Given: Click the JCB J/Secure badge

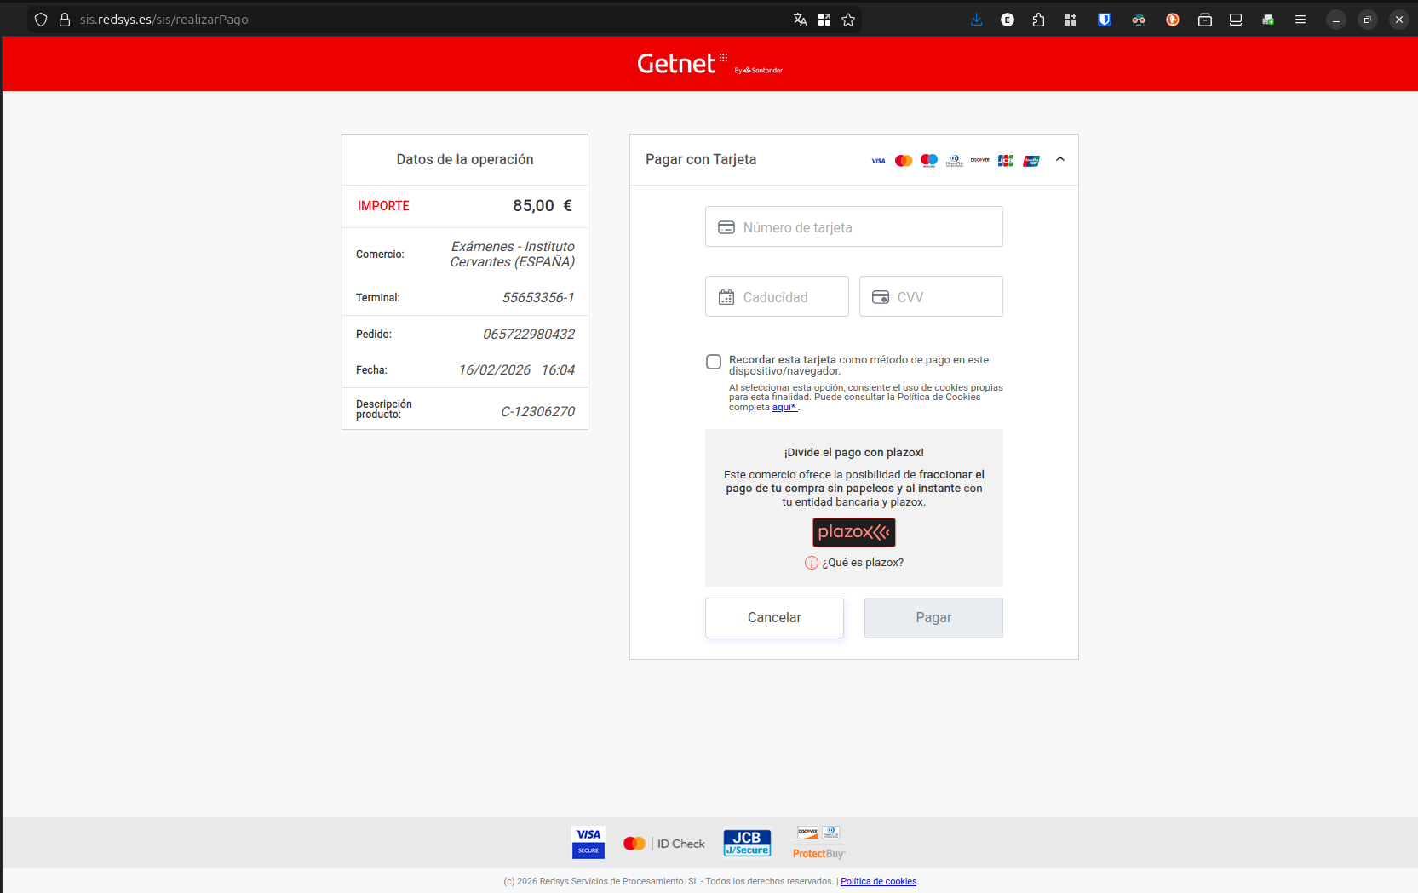Looking at the screenshot, I should pos(747,843).
